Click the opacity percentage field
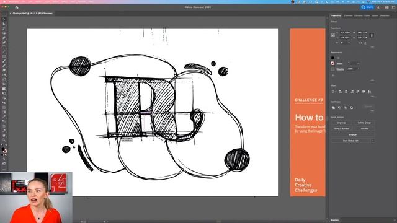397x223 pixels. pyautogui.click(x=352, y=69)
